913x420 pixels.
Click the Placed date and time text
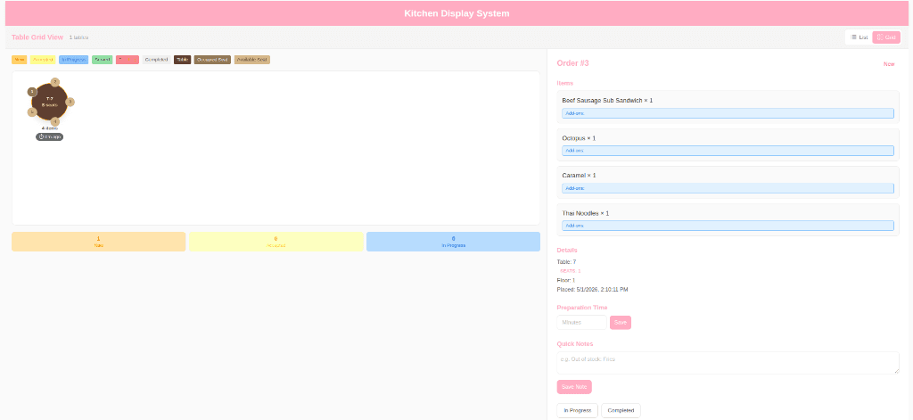click(592, 290)
